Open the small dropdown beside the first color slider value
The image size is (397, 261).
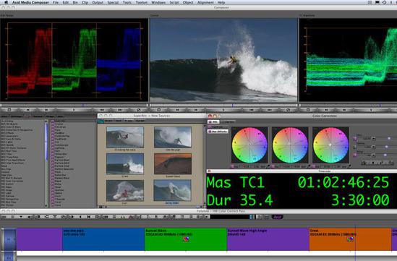click(374, 139)
